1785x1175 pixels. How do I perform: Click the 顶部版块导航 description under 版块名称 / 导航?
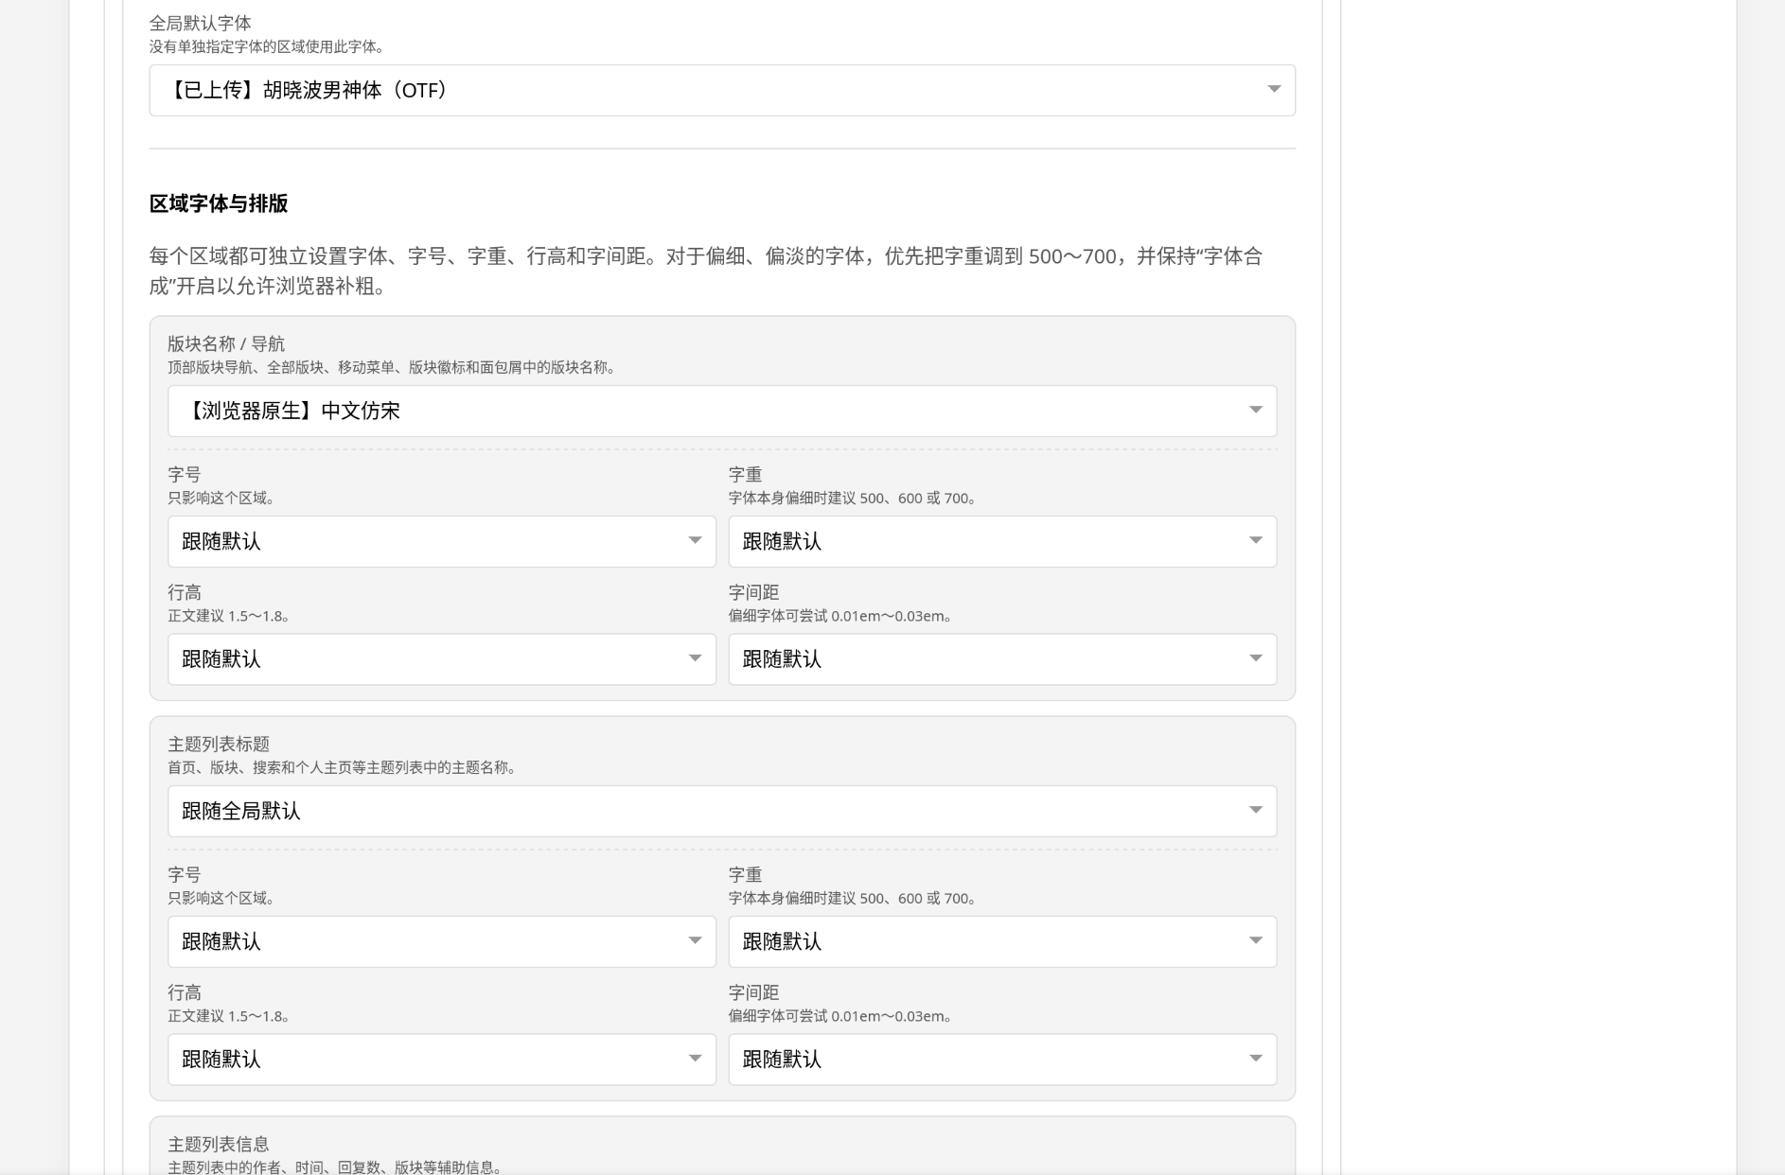click(x=393, y=367)
